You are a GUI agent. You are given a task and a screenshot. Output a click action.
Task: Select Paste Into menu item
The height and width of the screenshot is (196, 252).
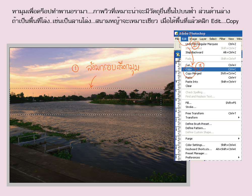(x=192, y=82)
